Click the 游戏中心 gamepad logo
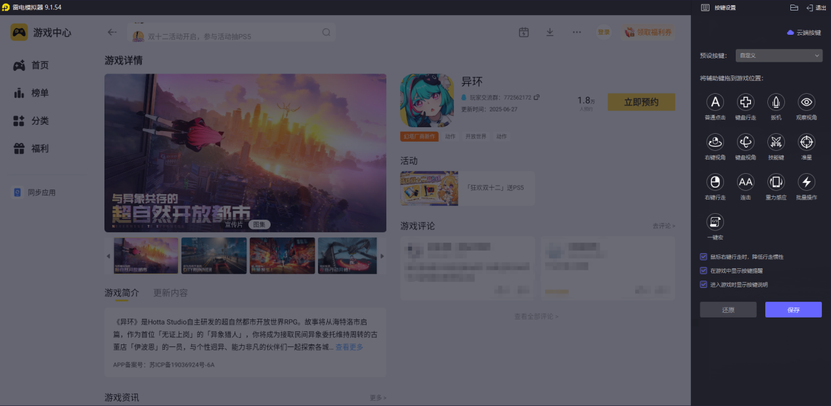This screenshot has height=406, width=831. pos(19,32)
